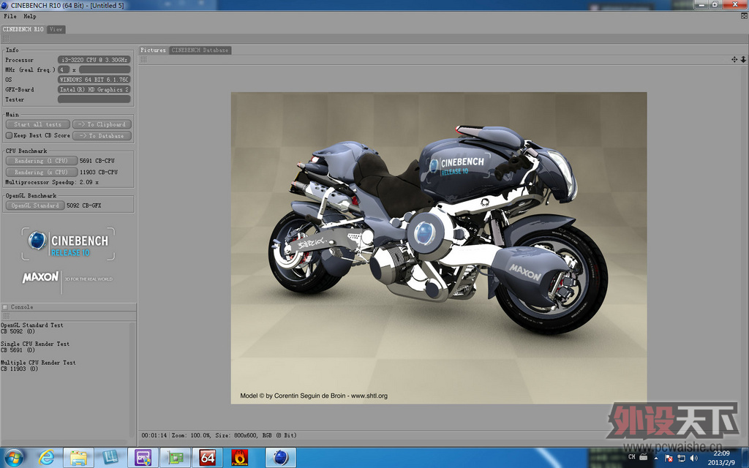Click the MHz value field showing 4
This screenshot has width=749, height=468.
point(64,69)
